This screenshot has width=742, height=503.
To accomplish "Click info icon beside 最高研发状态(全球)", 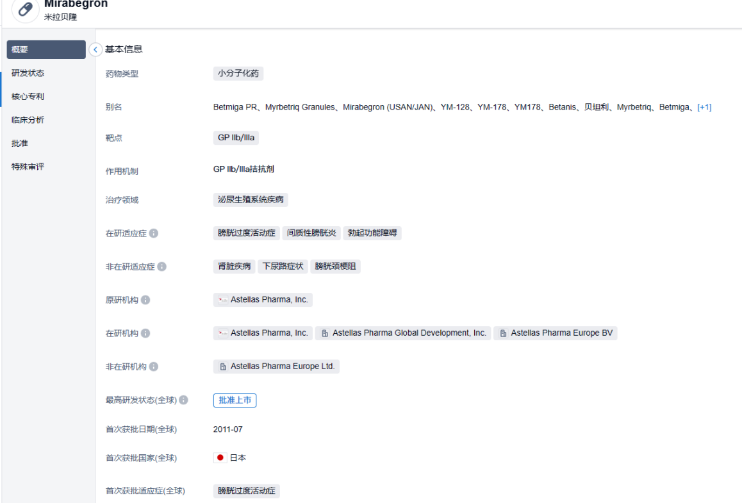I will tap(184, 400).
